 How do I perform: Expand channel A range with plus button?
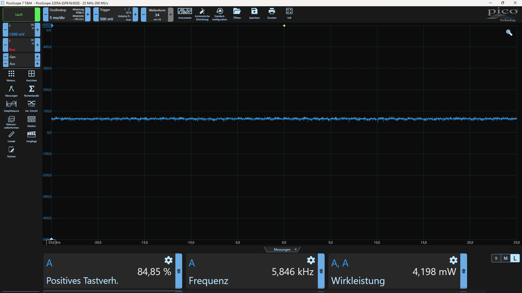click(x=38, y=30)
